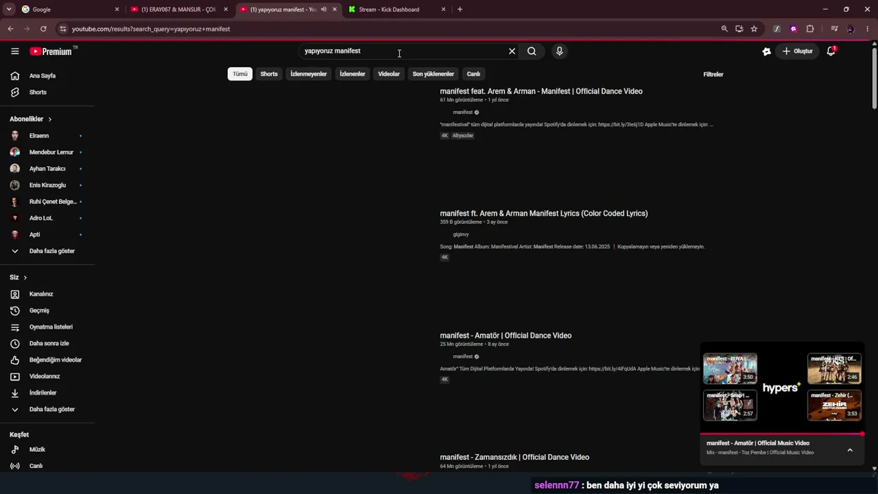Clear the search box with X
This screenshot has height=494, width=878.
click(x=512, y=51)
